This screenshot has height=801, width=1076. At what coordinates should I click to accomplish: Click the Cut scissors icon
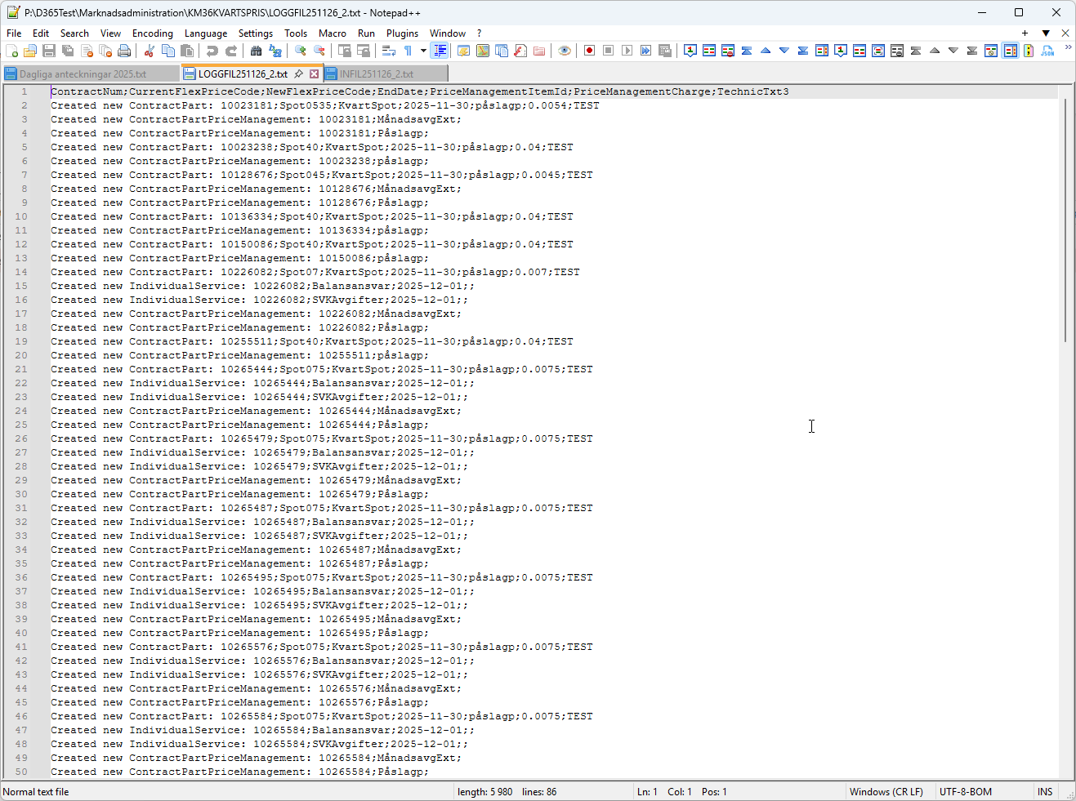tap(149, 51)
